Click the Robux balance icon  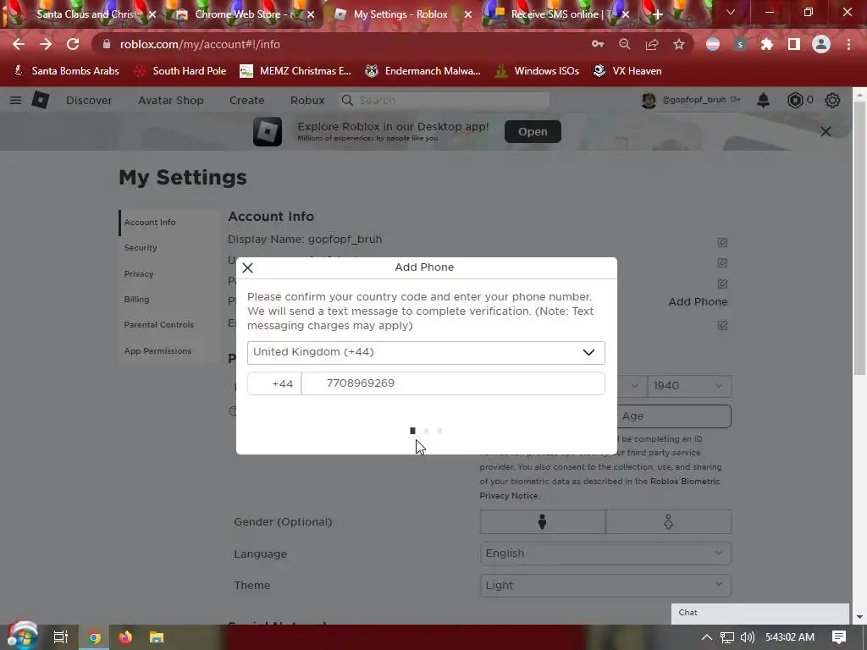pyautogui.click(x=795, y=100)
